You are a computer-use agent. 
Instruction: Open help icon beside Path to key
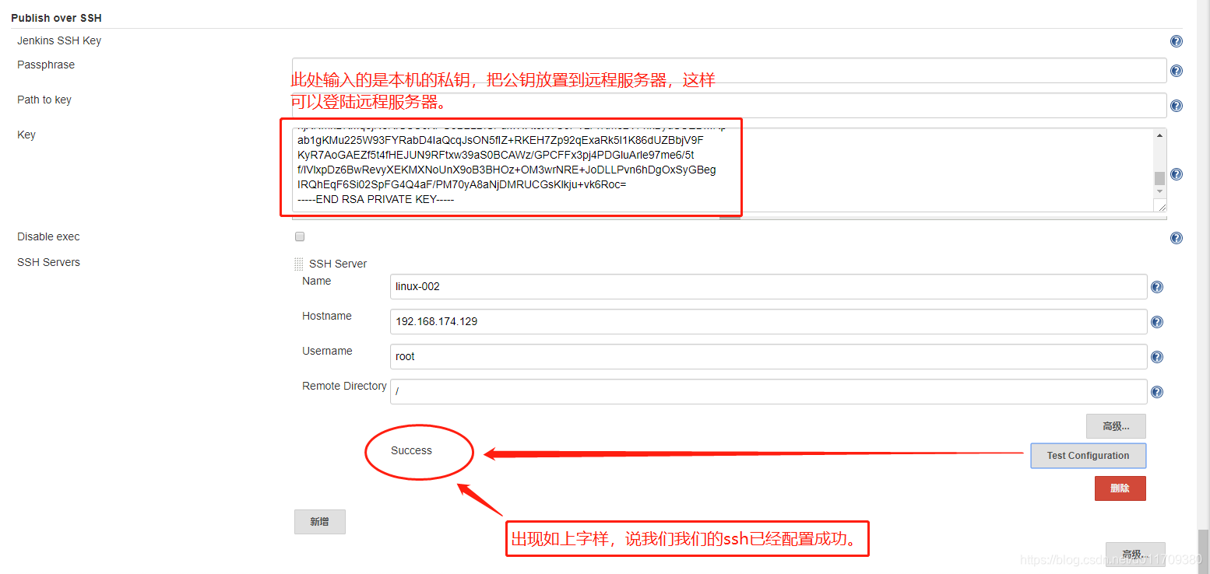tap(1176, 106)
